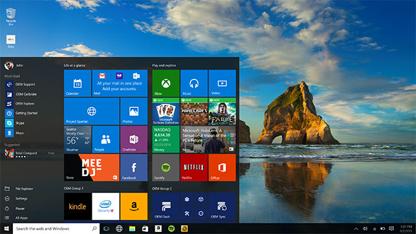416x234 pixels.
Task: Open the Netflix tile
Action: click(x=194, y=168)
